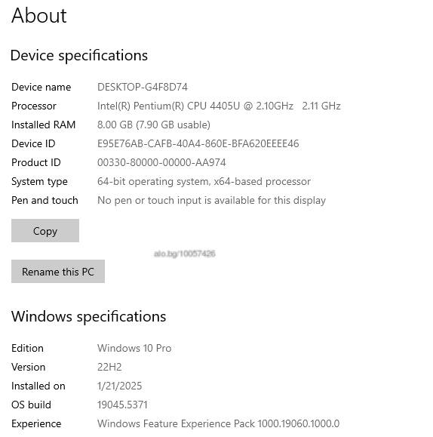Click the Copy button under Device specifications

45,230
